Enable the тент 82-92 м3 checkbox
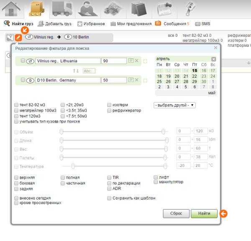This screenshot has width=251, height=241. pos(16,105)
